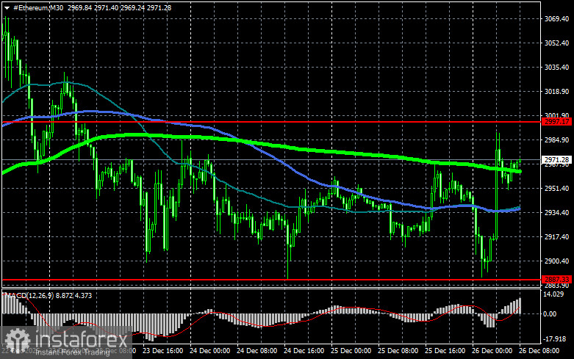Click the dropdown triangle beside #Ethereum,M30
The width and height of the screenshot is (574, 359).
[7, 7]
